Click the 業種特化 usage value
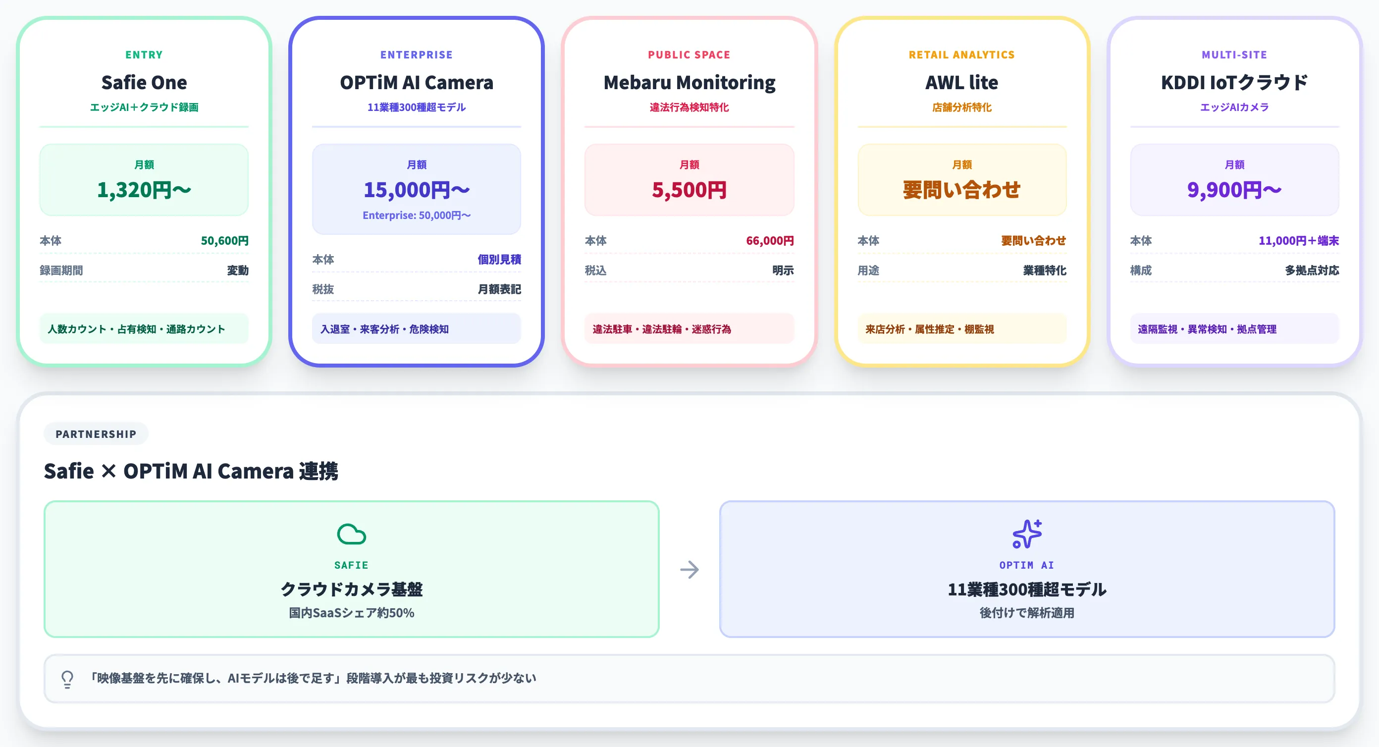This screenshot has width=1379, height=747. coord(1045,270)
